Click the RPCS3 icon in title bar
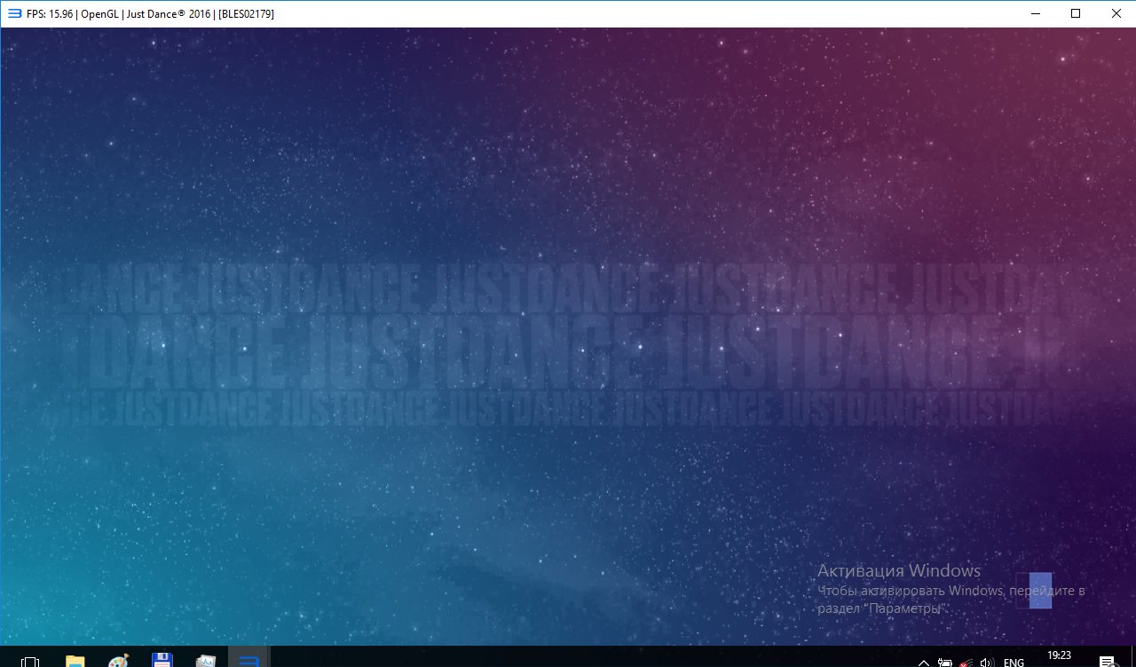 point(13,13)
